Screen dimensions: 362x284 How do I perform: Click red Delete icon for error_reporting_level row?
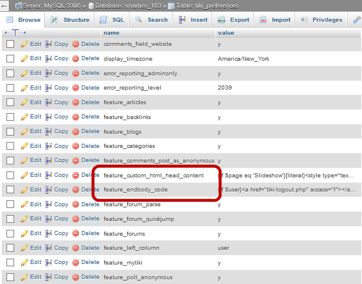click(x=75, y=88)
